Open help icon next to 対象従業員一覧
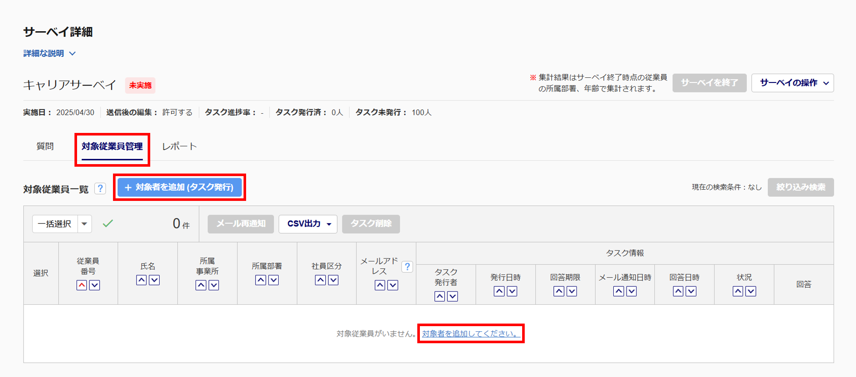856x377 pixels. click(100, 188)
